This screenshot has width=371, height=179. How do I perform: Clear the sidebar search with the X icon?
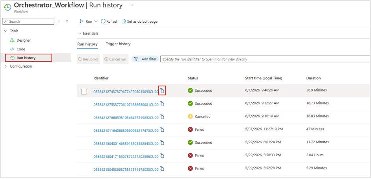[x=59, y=21]
